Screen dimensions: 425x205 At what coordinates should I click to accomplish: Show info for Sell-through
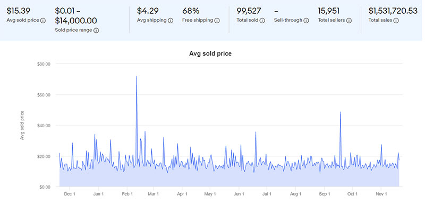(x=306, y=21)
